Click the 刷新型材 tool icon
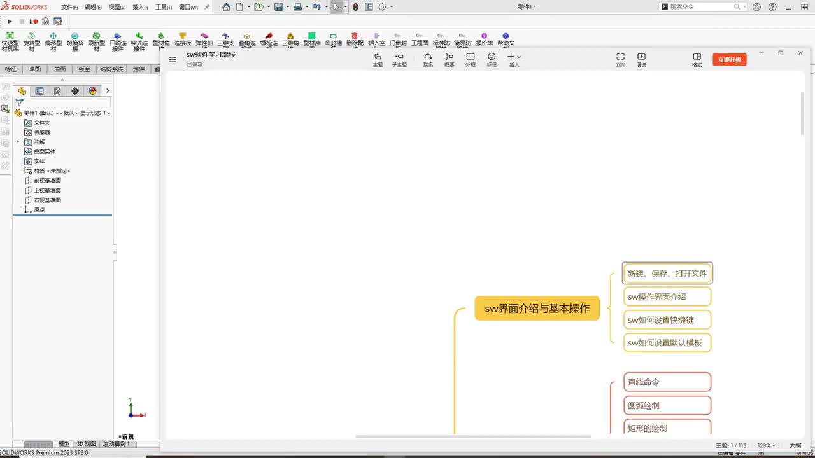This screenshot has height=458, width=815. tap(96, 36)
